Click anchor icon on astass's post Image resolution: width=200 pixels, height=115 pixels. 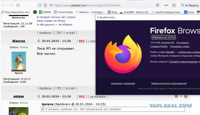(39, 96)
